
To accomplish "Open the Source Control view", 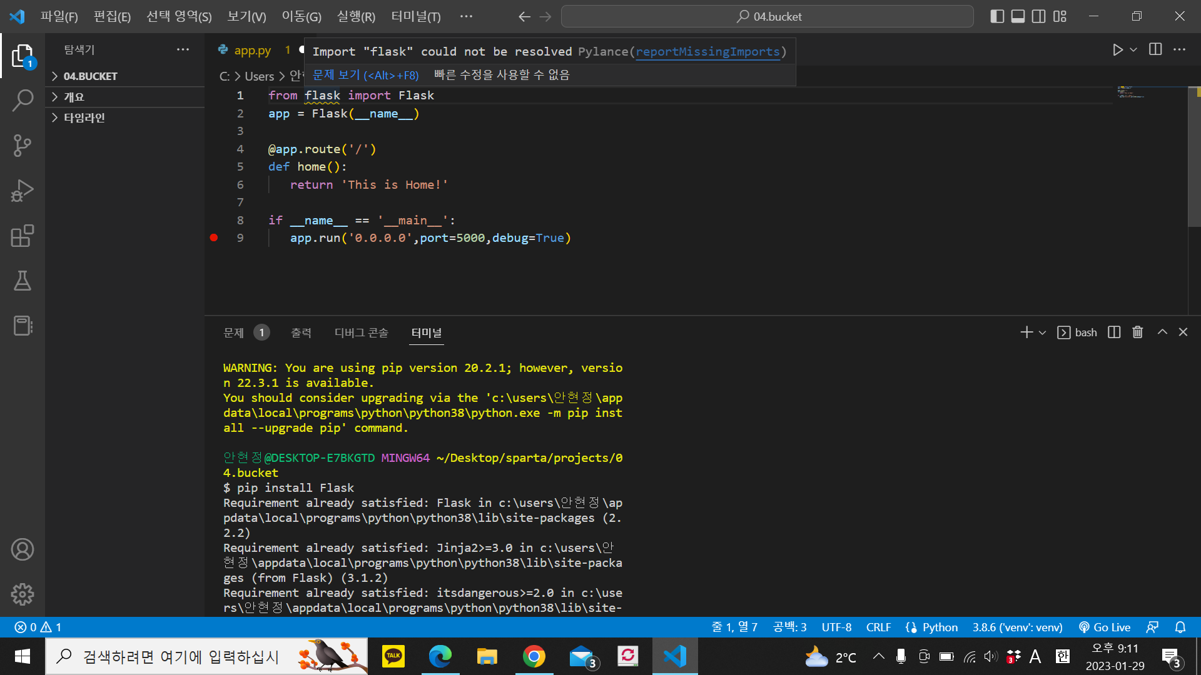I will (23, 146).
